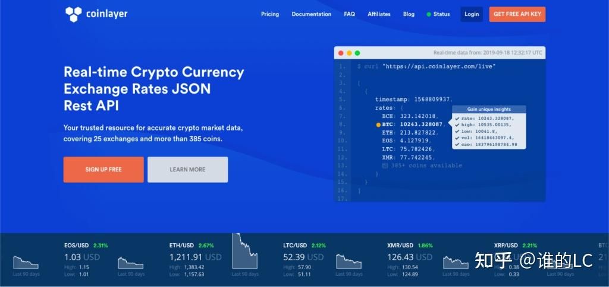
Task: Click the tall 90-day chart beside LTC/USD
Action: tap(244, 251)
